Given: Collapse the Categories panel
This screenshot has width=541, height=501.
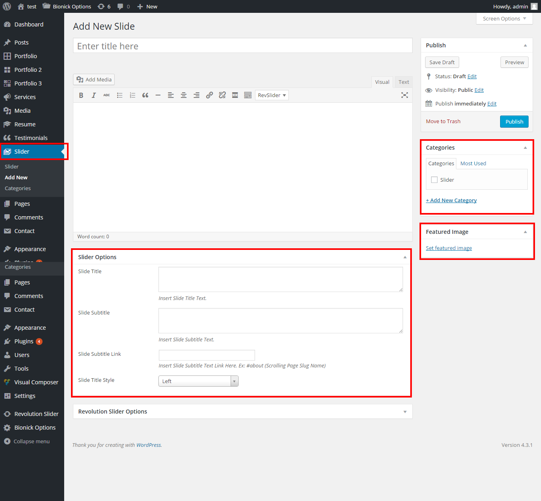Looking at the screenshot, I should point(525,148).
